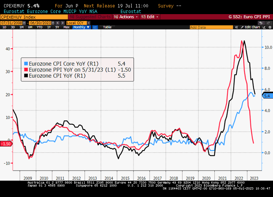Screen dimensions: 273x197
Task: Click the Next Release header label
Action: [x=99, y=6]
